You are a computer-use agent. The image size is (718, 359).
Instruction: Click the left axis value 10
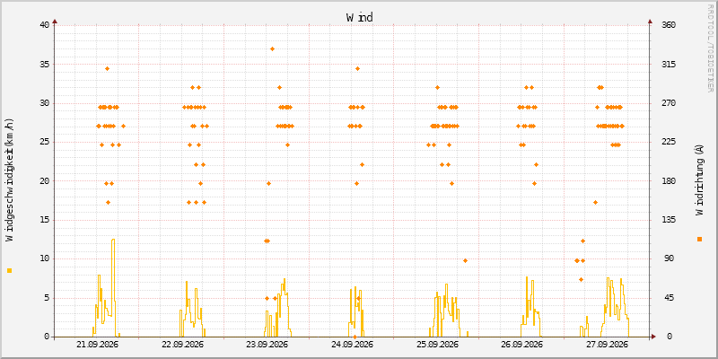pos(44,258)
